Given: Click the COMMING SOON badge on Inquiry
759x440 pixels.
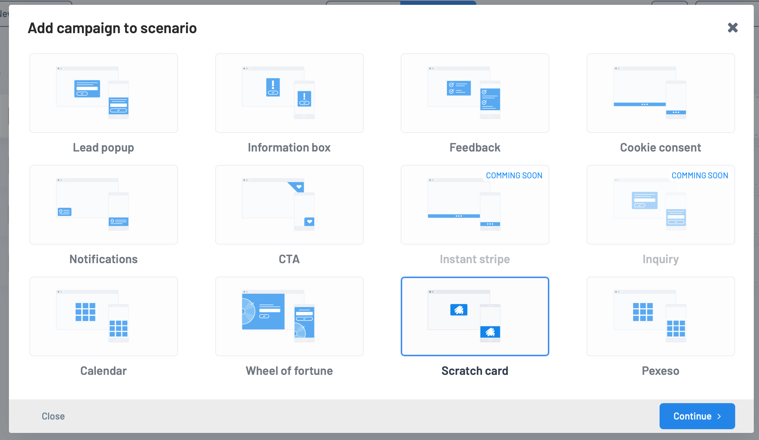Looking at the screenshot, I should click(x=700, y=175).
